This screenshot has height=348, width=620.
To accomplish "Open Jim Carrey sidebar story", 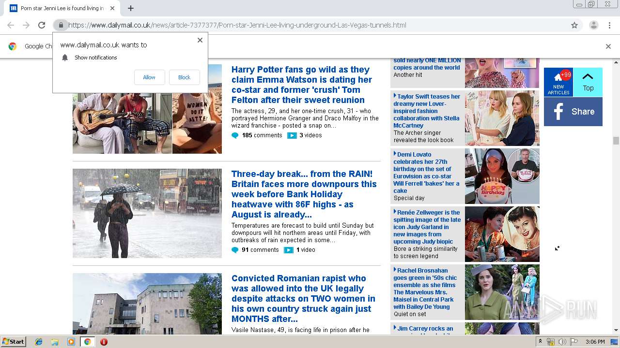I will (x=424, y=330).
